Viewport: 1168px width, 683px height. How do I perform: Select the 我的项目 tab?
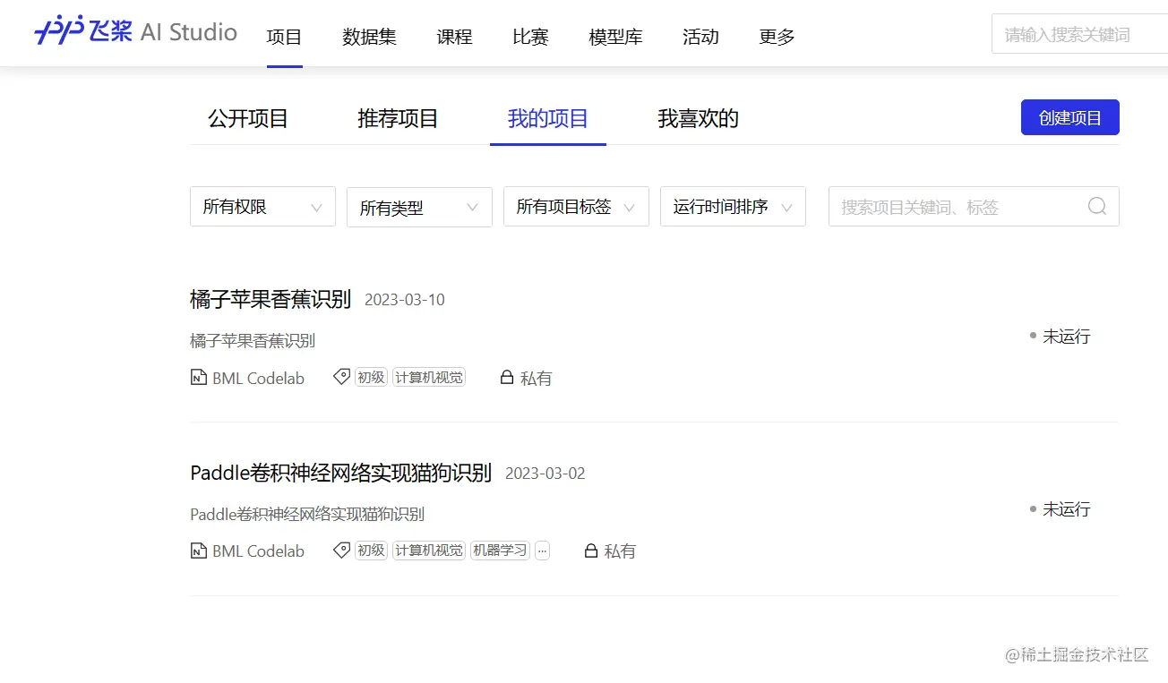[x=548, y=119]
